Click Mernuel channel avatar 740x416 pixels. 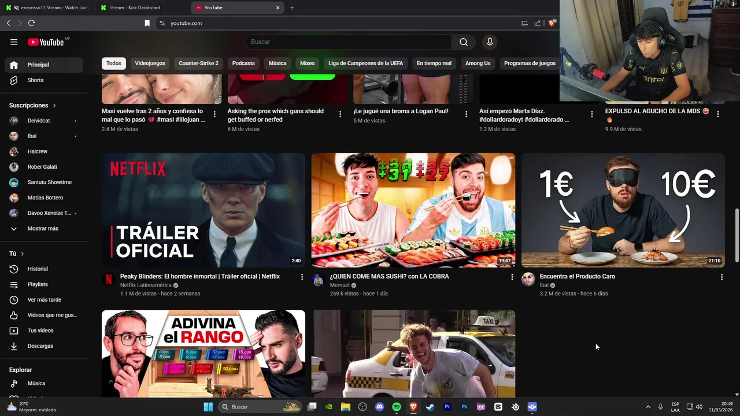click(x=317, y=280)
